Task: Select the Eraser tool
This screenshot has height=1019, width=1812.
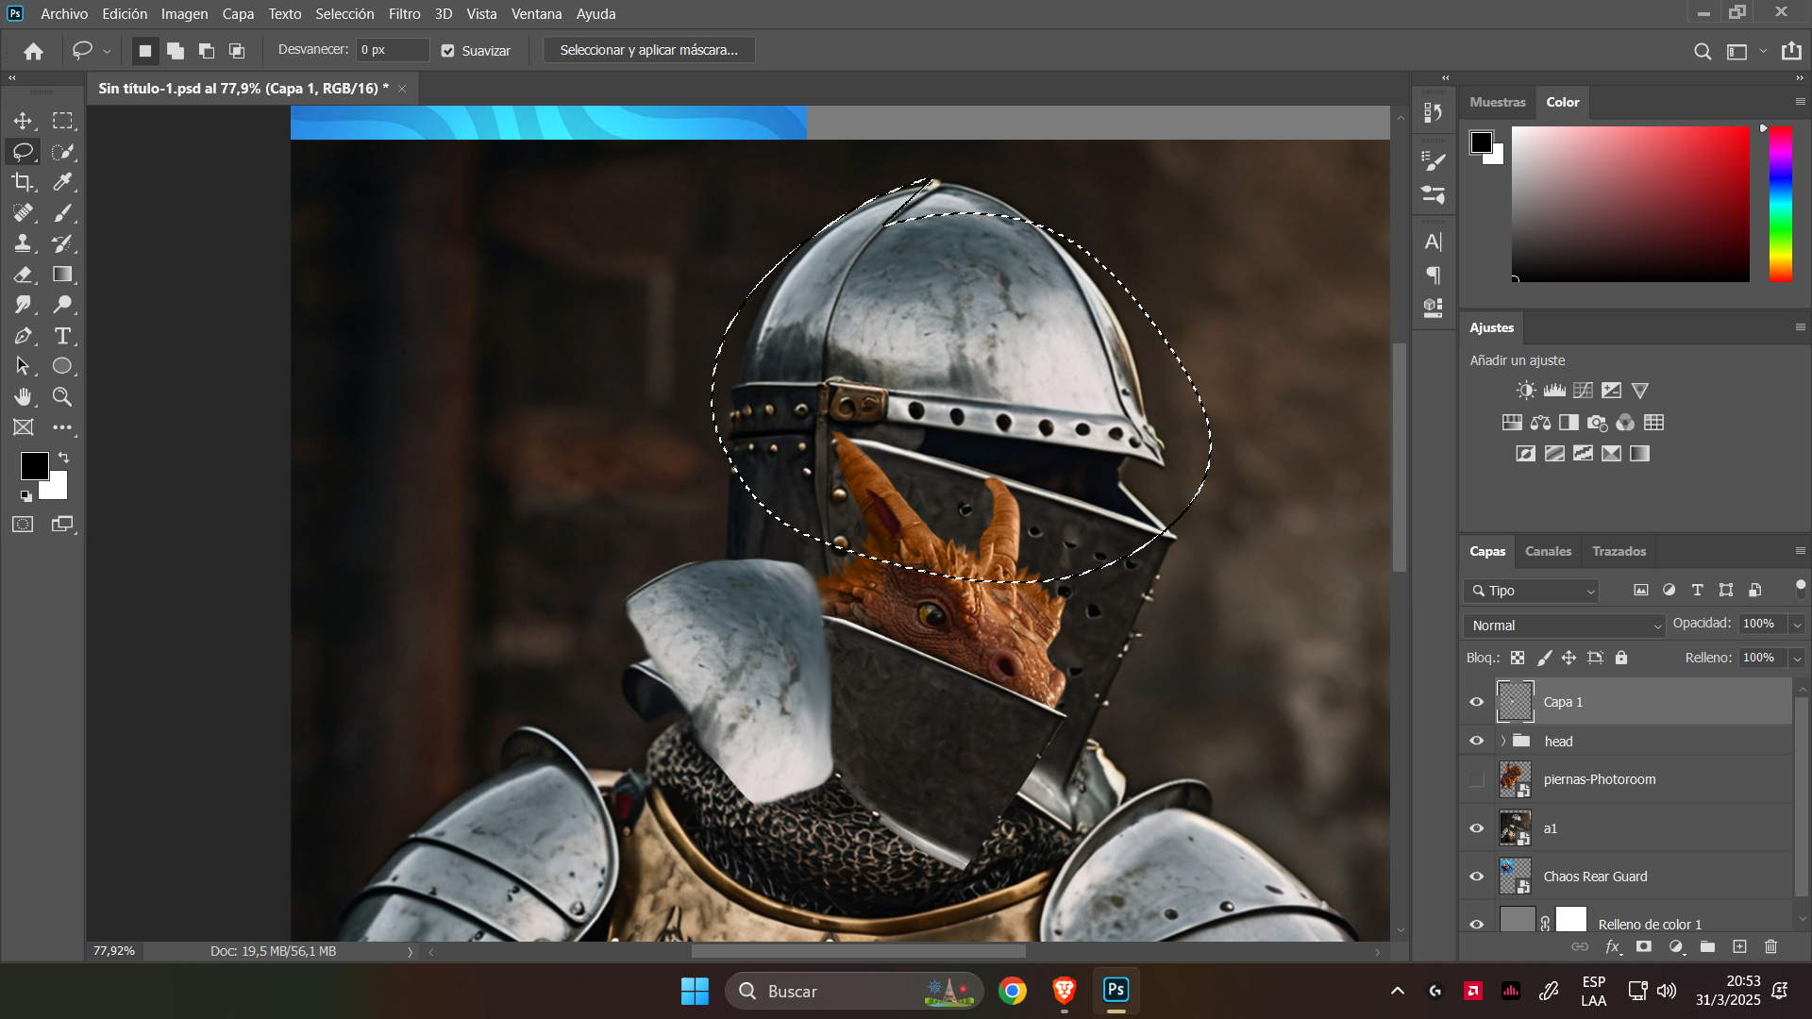Action: click(23, 275)
